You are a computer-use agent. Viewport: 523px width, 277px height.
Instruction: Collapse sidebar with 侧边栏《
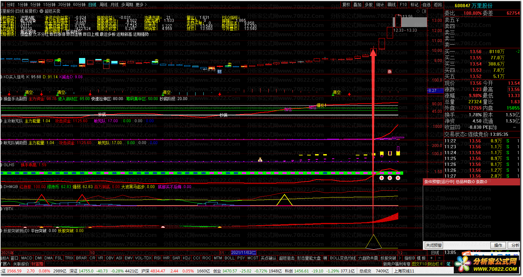click(436, 264)
